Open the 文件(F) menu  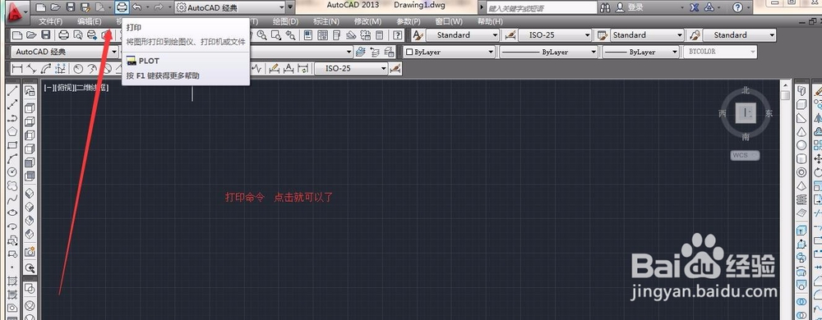pyautogui.click(x=51, y=21)
